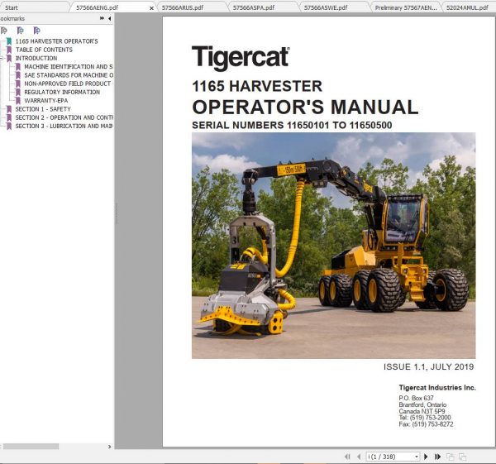
Task: Click the first view icon beside last-page button
Action: [x=450, y=457]
